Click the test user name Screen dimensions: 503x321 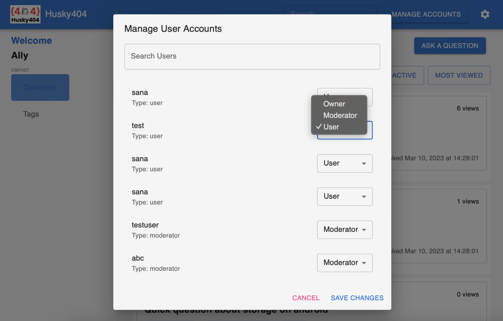pos(138,126)
